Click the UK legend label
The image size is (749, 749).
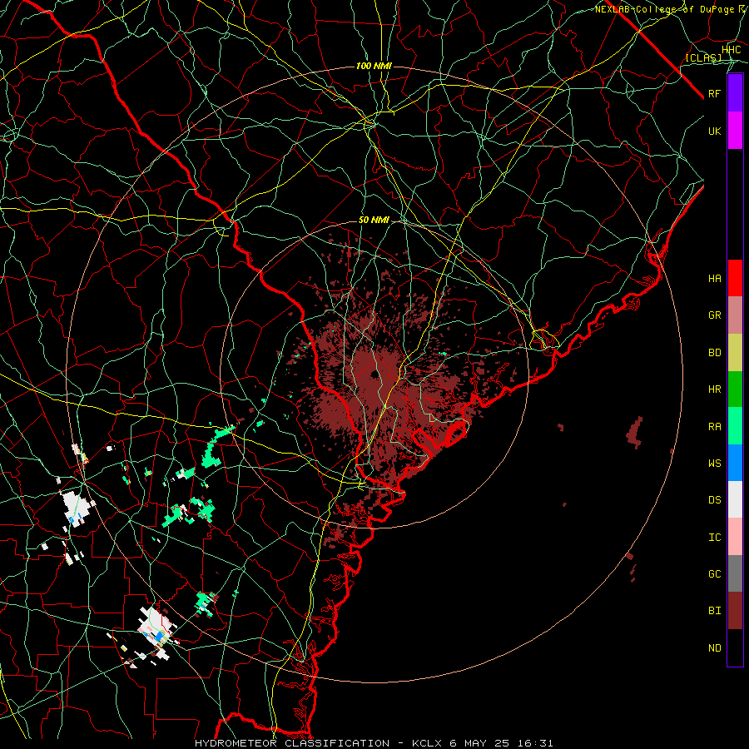[715, 131]
